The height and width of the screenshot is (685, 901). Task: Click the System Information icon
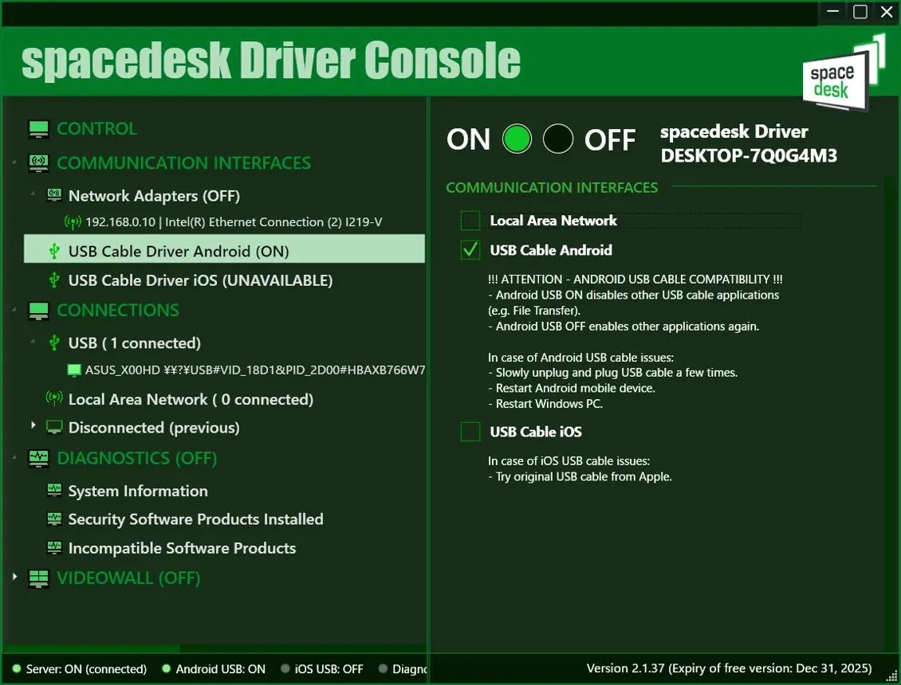point(54,490)
